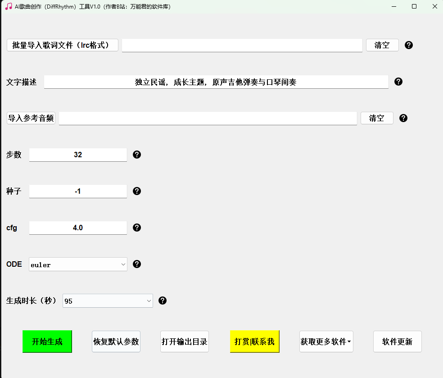Close the DiffRhythm tool window
This screenshot has width=443, height=378.
click(x=435, y=6)
